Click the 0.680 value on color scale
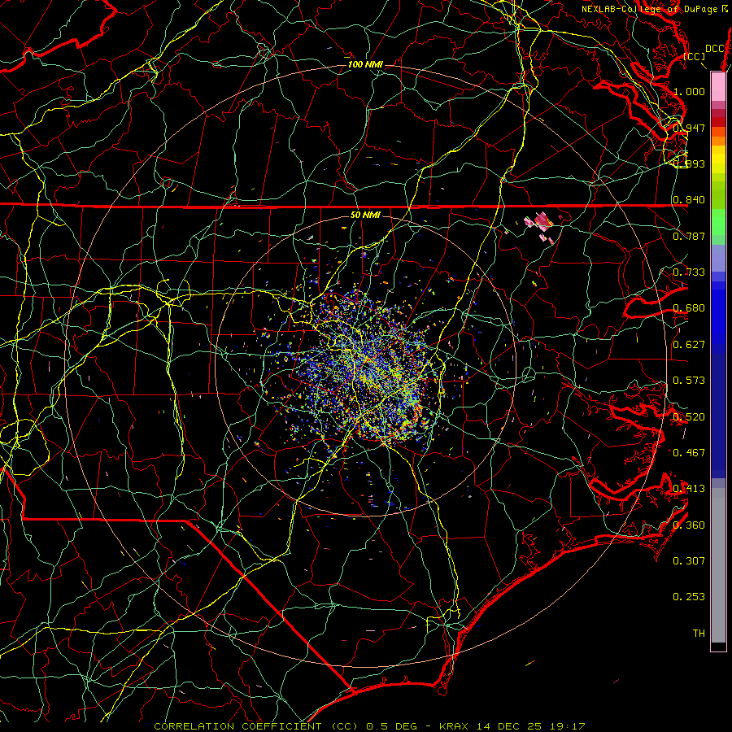Screen dimensions: 732x732 click(689, 307)
